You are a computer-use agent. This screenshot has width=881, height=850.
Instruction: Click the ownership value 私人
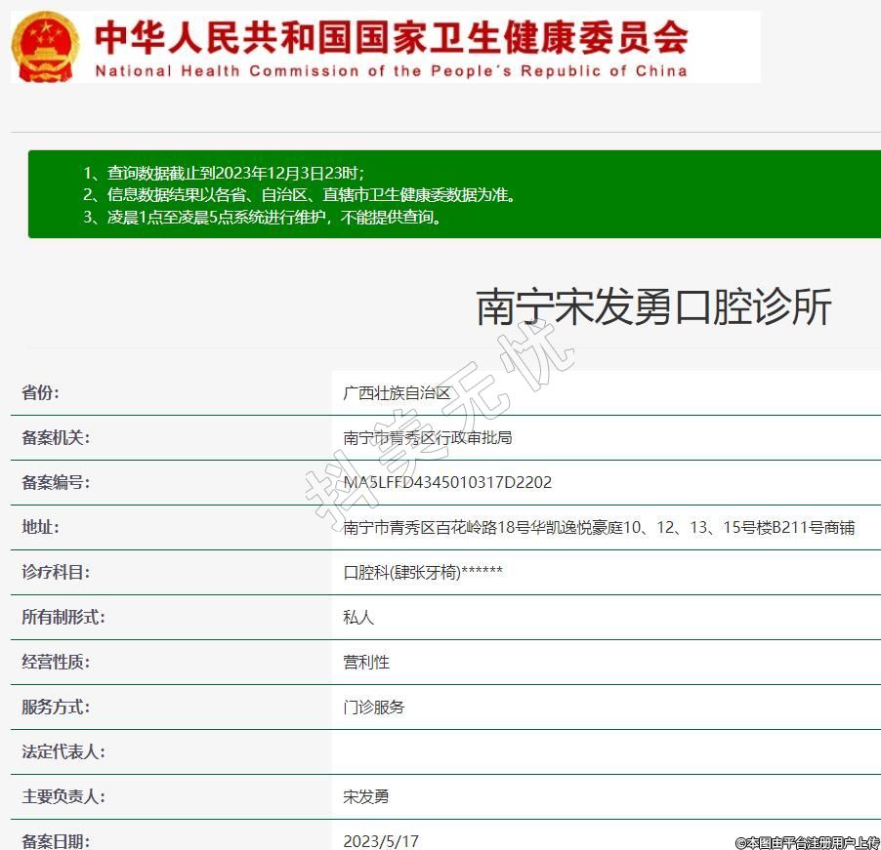[x=358, y=618]
